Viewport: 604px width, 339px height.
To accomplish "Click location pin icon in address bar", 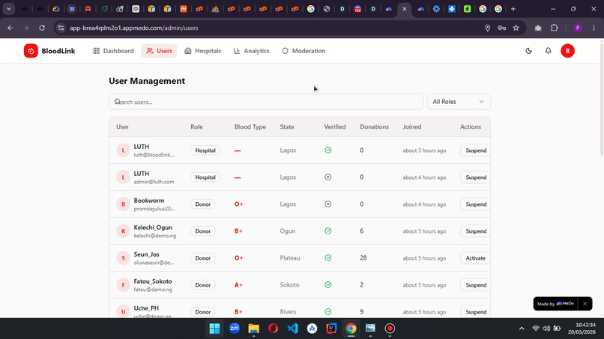I will [x=487, y=28].
